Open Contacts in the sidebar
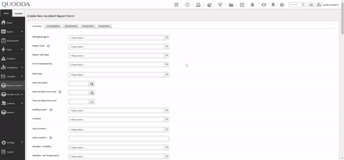This screenshot has width=344, height=160. pos(12,103)
